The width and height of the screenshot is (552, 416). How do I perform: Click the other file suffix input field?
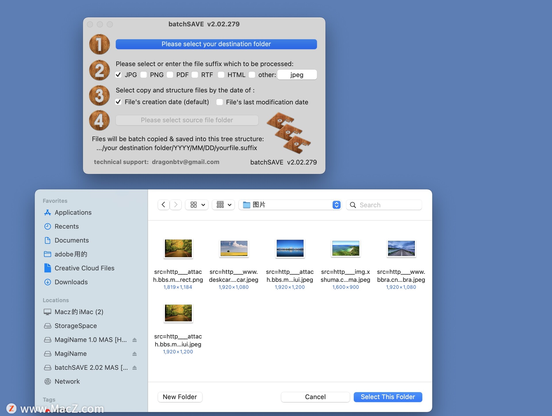pyautogui.click(x=297, y=74)
